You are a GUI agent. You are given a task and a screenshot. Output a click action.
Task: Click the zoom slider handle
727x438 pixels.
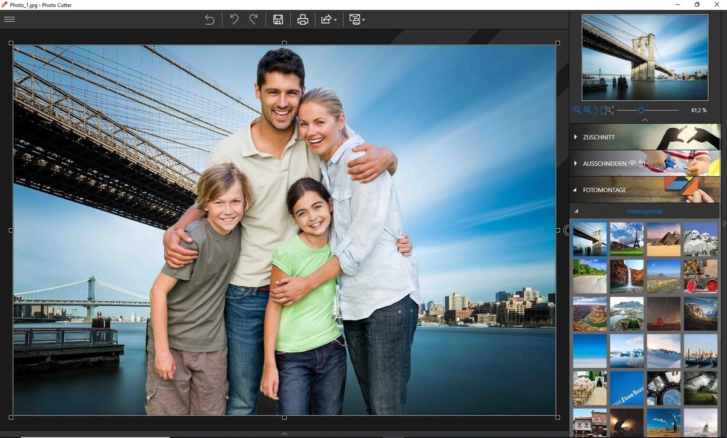641,110
